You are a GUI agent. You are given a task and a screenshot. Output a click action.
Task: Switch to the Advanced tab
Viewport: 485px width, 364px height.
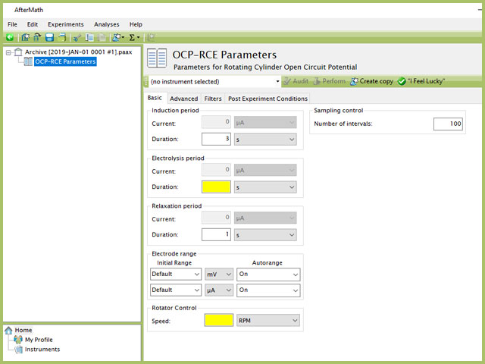click(x=183, y=99)
